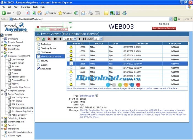Click the End Remote Session button
The height and width of the screenshot is (140, 193).
(164, 28)
